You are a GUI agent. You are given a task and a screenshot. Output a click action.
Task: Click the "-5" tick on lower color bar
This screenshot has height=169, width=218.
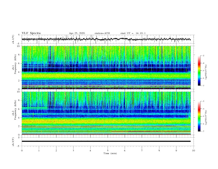coord(203,116)
